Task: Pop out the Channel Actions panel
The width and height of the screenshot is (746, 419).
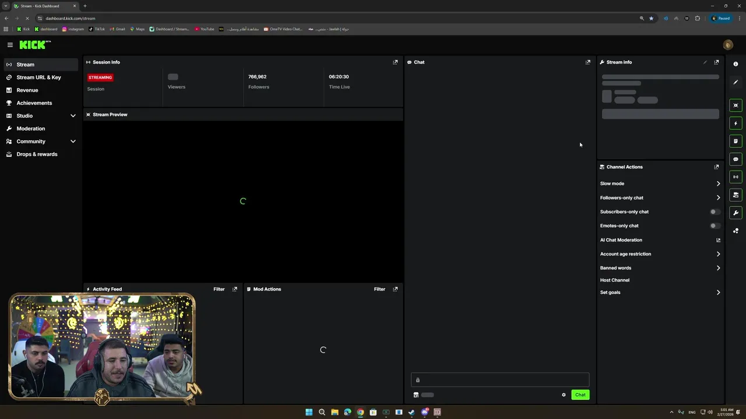Action: [716, 167]
